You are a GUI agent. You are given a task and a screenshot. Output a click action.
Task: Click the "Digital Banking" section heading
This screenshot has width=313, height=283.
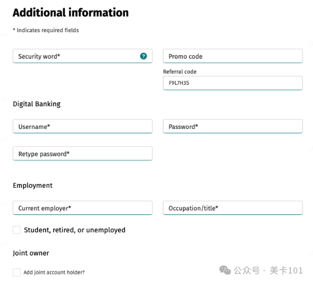tap(37, 104)
